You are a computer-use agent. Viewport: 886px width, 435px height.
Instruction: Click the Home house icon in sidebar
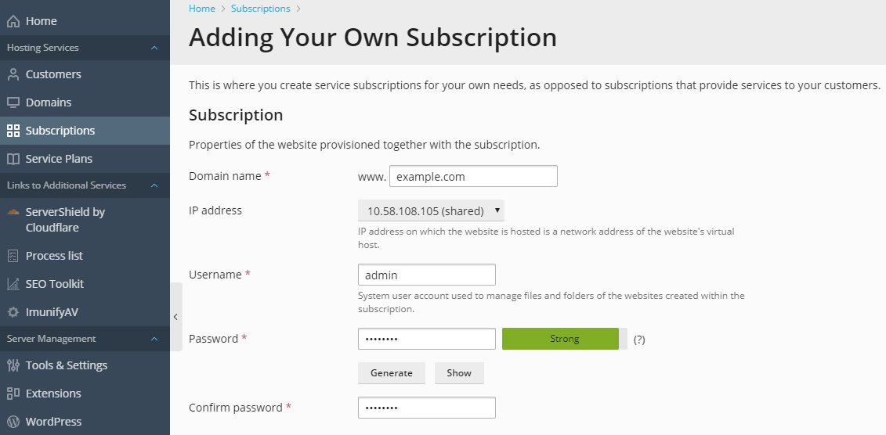[13, 21]
